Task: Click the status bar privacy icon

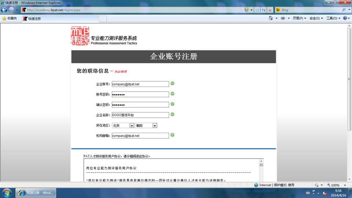Action: click(x=316, y=185)
